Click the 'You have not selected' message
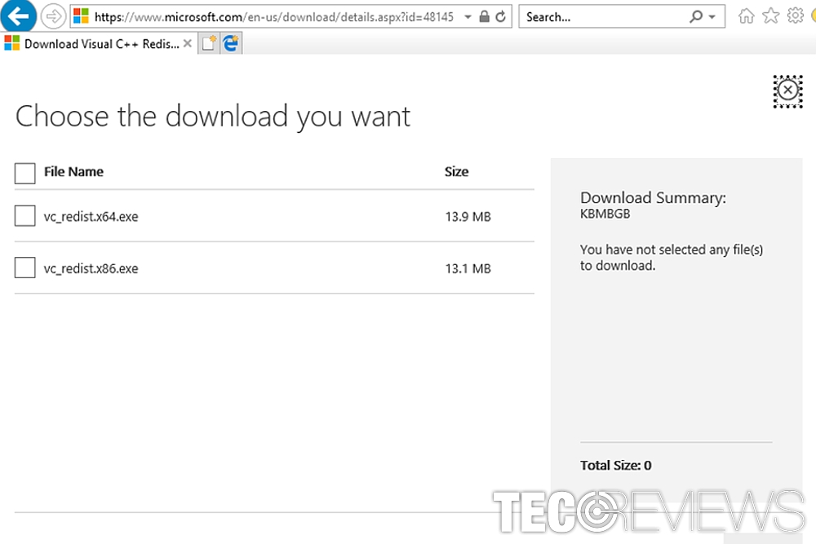This screenshot has width=816, height=544. click(x=672, y=258)
